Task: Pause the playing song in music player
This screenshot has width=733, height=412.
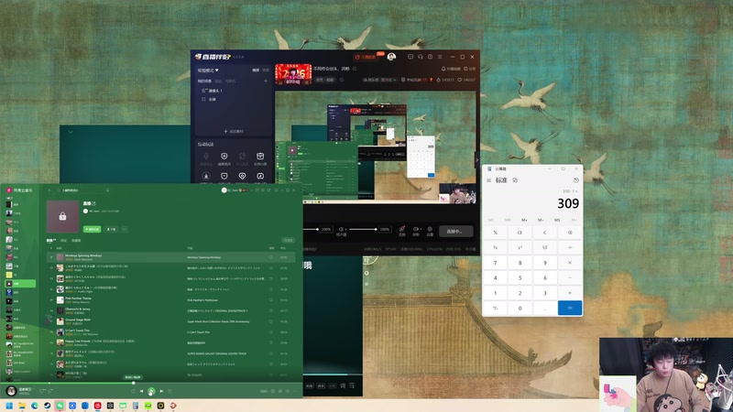Action: [151, 391]
